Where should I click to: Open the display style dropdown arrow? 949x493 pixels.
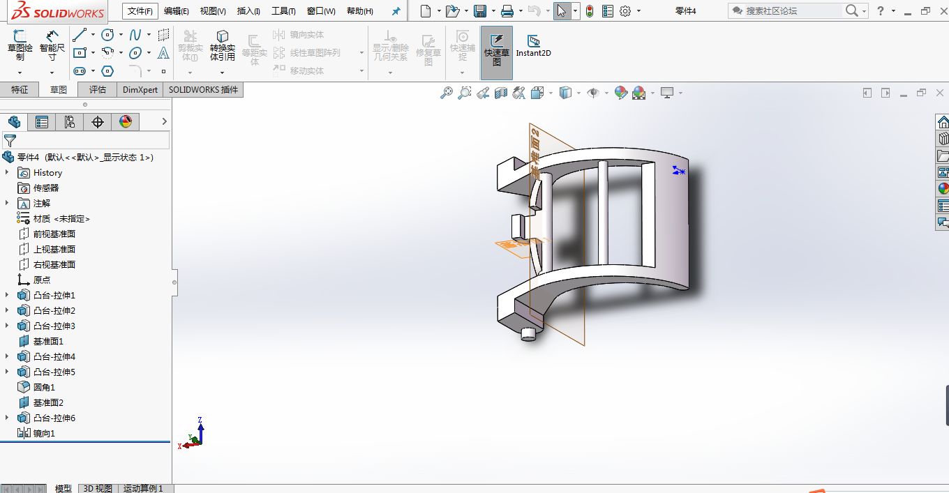click(x=578, y=93)
